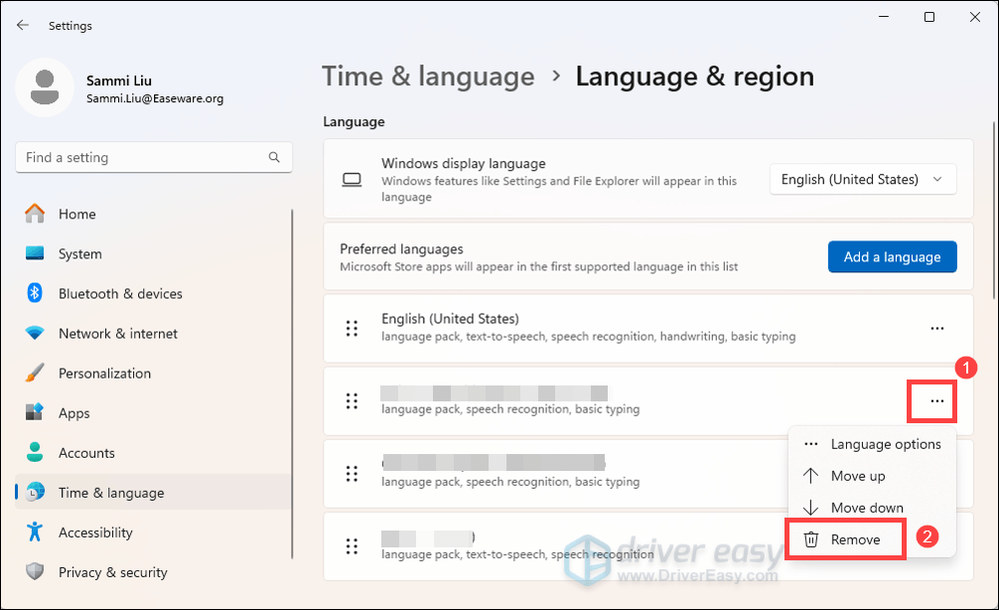Click the Find a setting search box

pos(144,157)
